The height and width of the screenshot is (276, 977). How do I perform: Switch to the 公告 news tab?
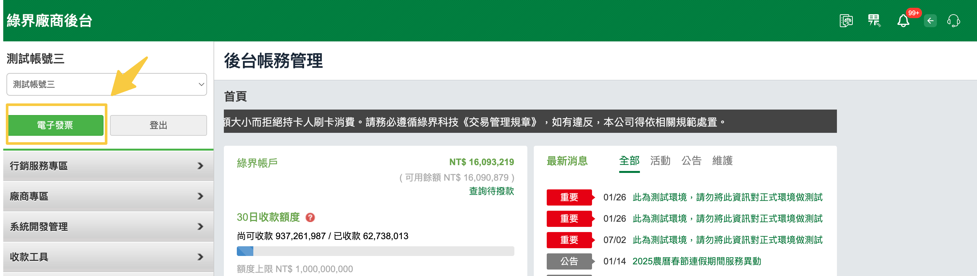click(x=691, y=161)
